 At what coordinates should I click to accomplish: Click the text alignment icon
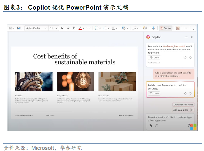click(114, 28)
